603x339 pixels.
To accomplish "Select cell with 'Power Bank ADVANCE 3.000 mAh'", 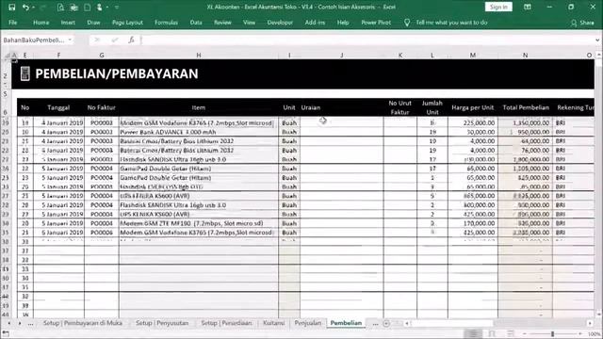I will [x=199, y=132].
